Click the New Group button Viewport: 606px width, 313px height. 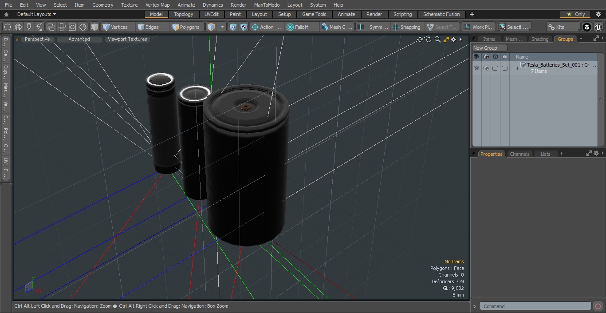[x=489, y=48]
